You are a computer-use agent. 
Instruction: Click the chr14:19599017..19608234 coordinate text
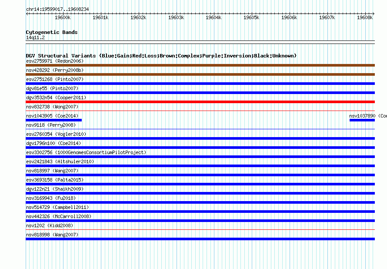click(57, 9)
